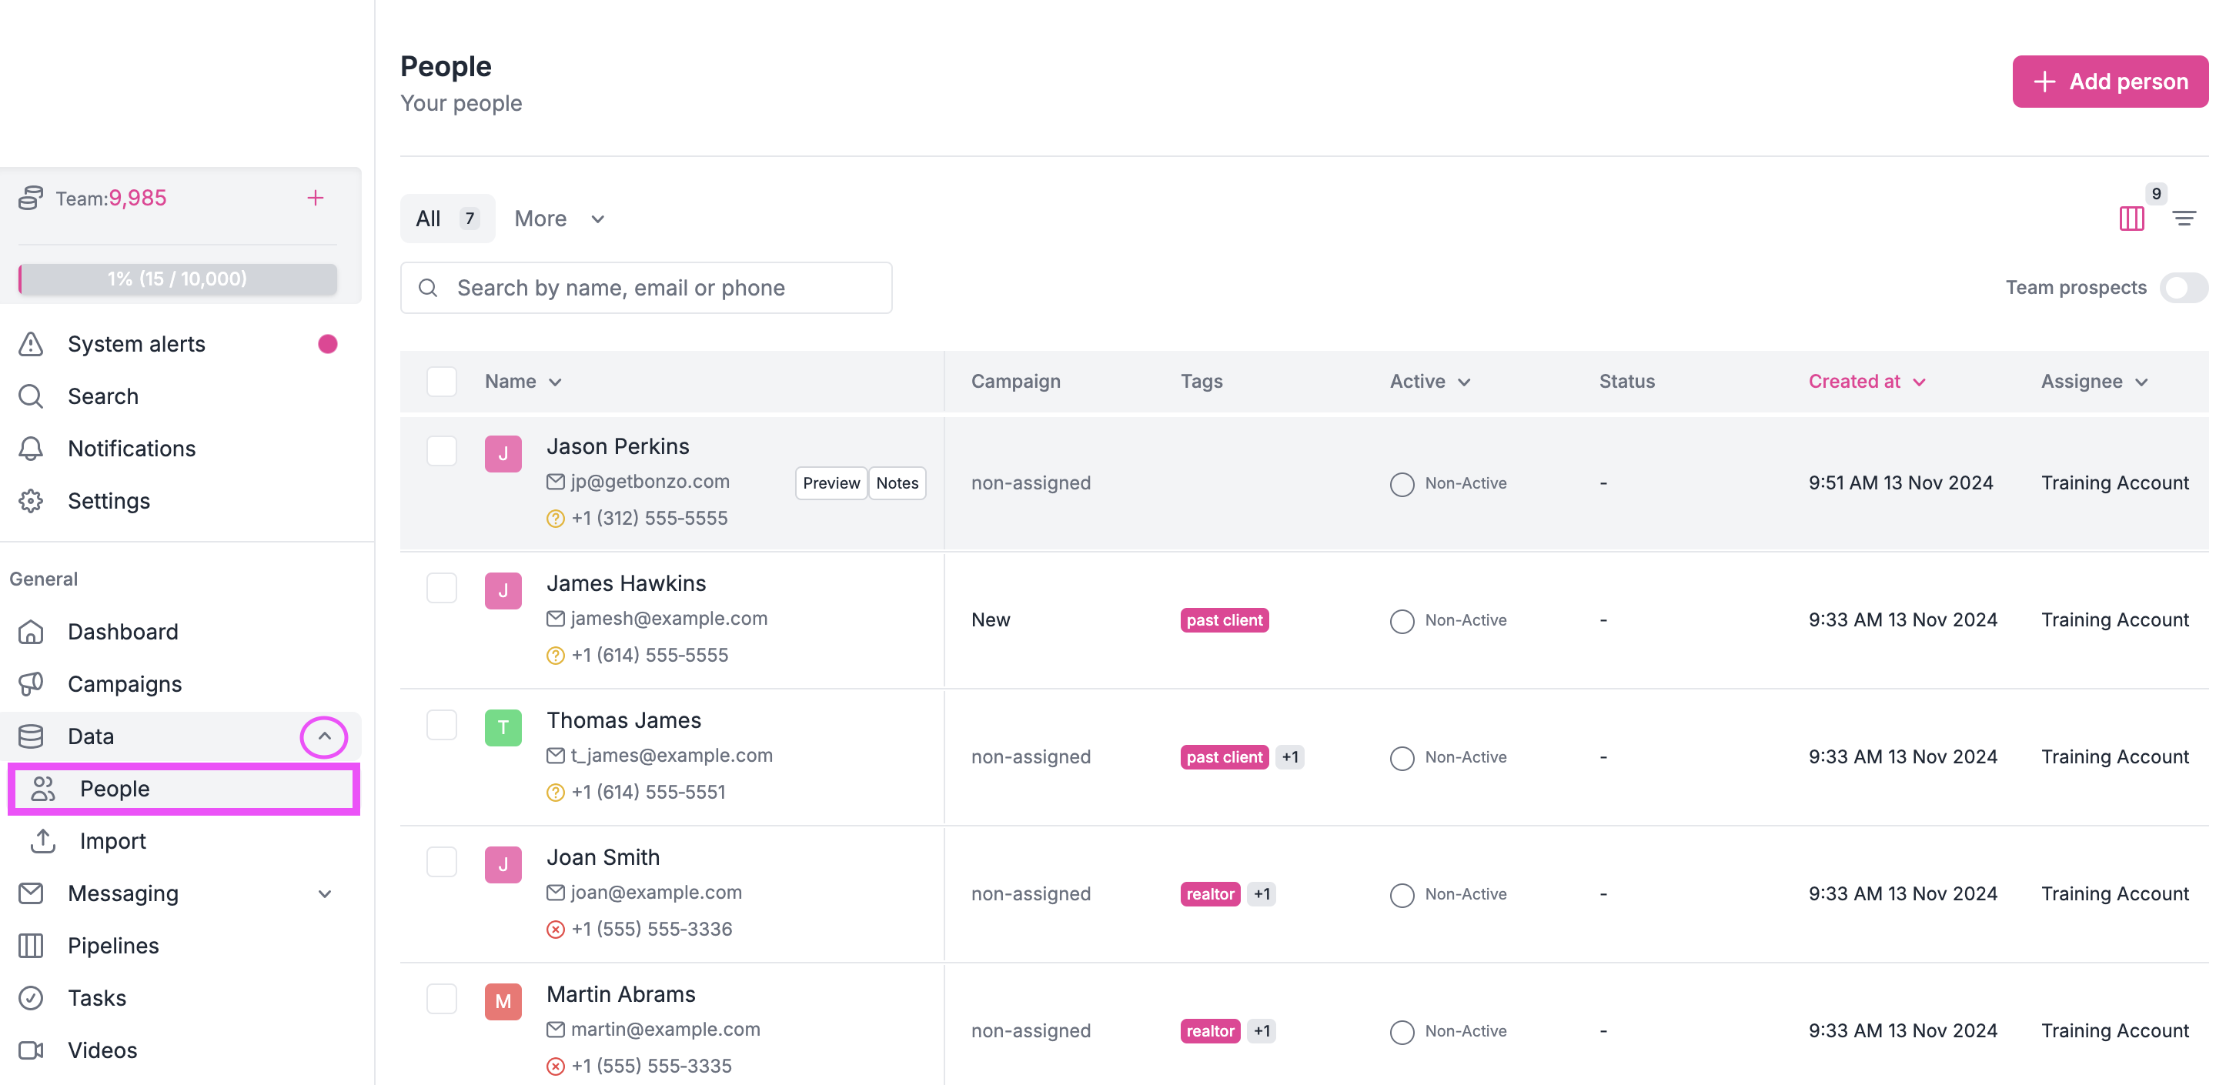The width and height of the screenshot is (2226, 1085).
Task: Open People in sidebar
Action: (184, 789)
